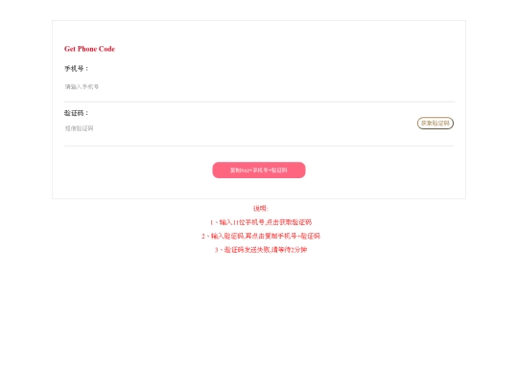Click the 说明 instructions title
Image resolution: width=518 pixels, height=388 pixels.
point(260,208)
